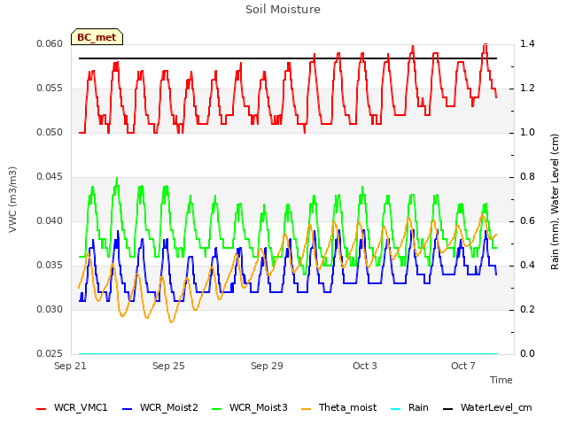Click the 0.040 left axis value
This screenshot has height=425, width=567.
click(50, 220)
